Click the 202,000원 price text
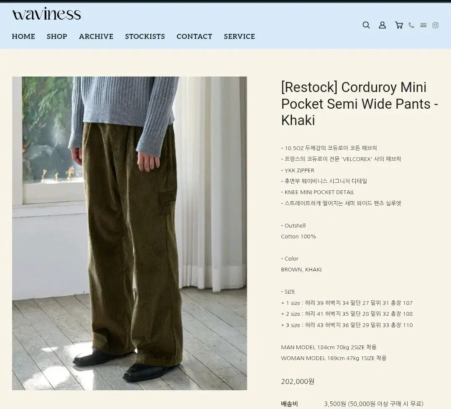Screen dimensions: 451x409 pos(298,381)
